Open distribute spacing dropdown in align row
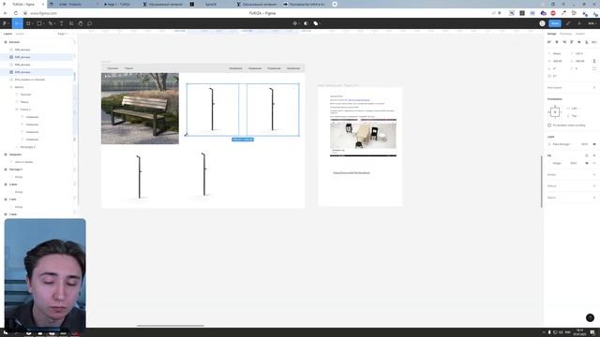 click(x=594, y=42)
